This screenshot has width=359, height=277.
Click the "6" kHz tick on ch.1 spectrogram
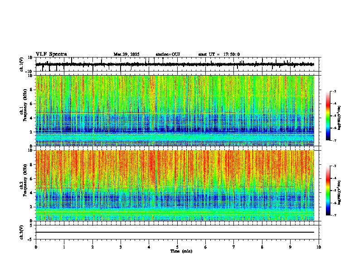(31, 104)
